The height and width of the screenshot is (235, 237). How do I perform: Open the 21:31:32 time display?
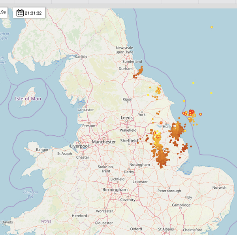[34, 13]
